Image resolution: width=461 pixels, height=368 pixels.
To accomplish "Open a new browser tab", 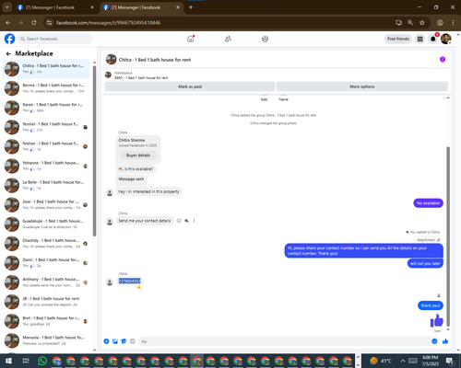I will coord(191,7).
